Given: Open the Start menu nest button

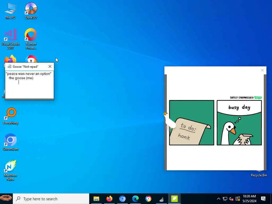Looking at the screenshot, I should [6, 199].
